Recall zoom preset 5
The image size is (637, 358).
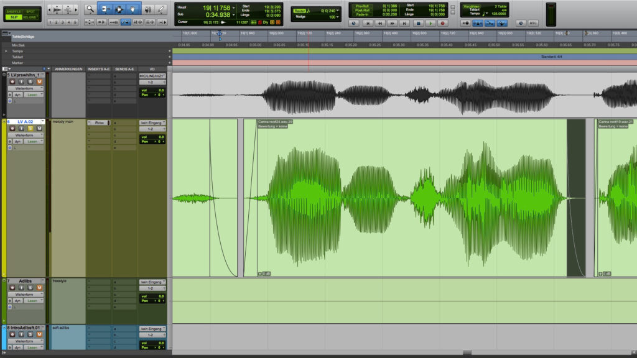(x=75, y=22)
